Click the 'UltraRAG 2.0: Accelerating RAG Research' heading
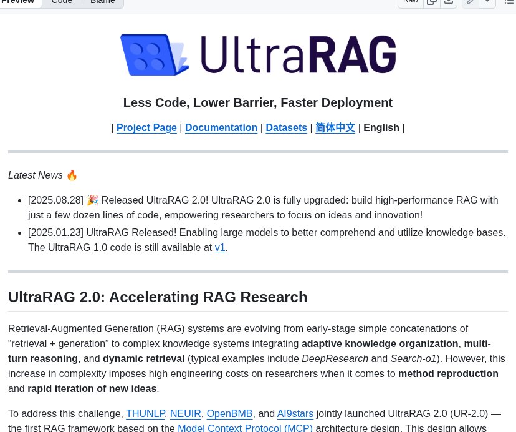 (158, 297)
